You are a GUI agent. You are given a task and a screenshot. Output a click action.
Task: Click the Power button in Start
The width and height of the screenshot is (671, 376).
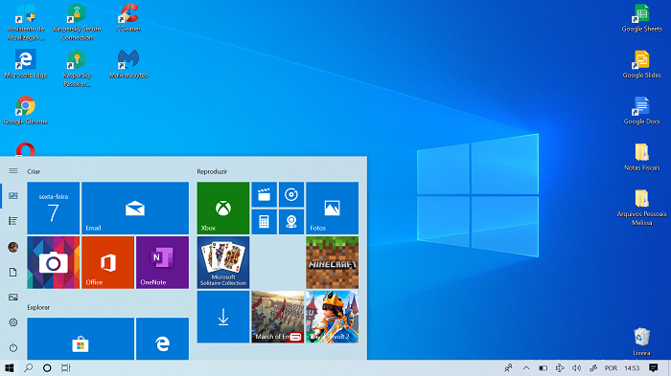(13, 348)
